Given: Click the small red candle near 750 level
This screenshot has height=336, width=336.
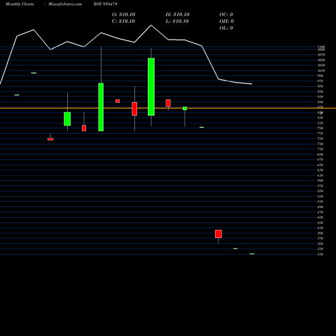Looking at the screenshot, I should point(50,139).
